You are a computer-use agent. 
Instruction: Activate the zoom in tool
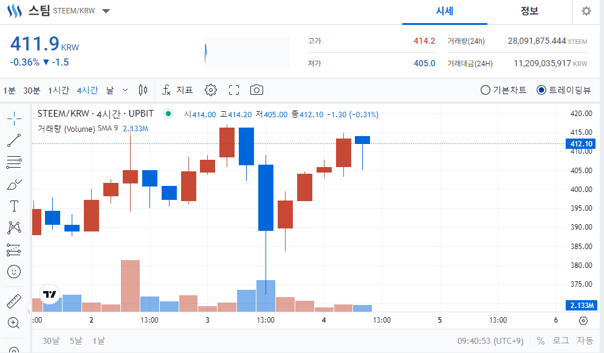click(14, 323)
